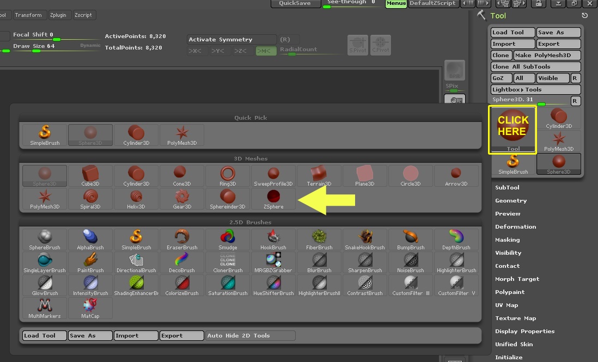
Task: Select the ZSphere tool in 3D Meshes
Action: 273,199
